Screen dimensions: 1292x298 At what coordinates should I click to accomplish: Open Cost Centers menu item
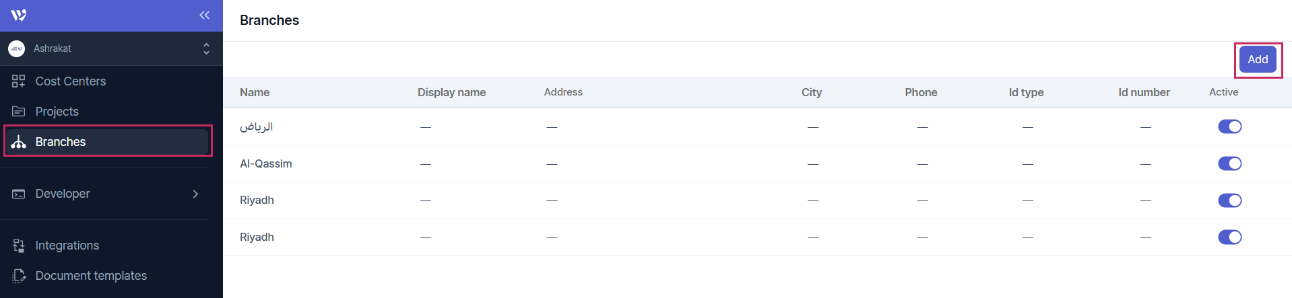pyautogui.click(x=71, y=81)
